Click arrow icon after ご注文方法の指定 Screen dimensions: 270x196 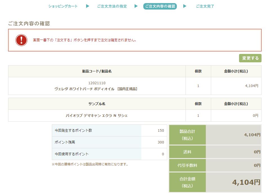(x=136, y=6)
